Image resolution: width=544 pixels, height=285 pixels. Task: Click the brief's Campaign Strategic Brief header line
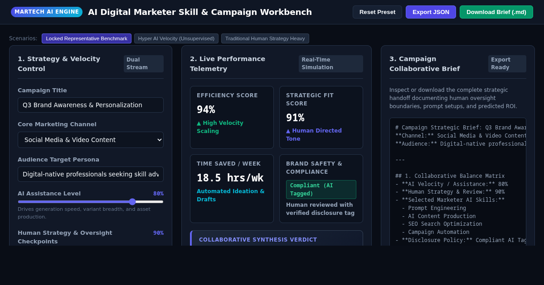[460, 128]
